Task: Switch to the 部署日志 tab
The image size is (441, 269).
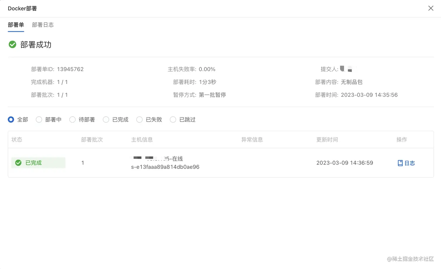Action: pos(43,25)
